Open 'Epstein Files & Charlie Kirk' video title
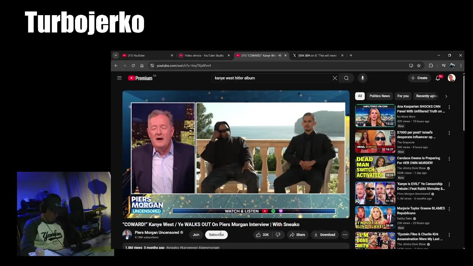The image size is (473, 266). (x=420, y=236)
